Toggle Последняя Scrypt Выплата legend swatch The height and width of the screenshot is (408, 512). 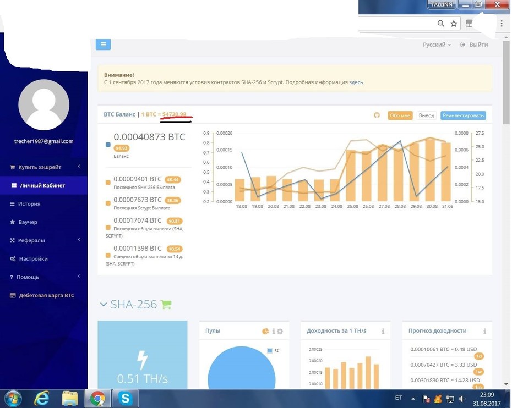(108, 203)
